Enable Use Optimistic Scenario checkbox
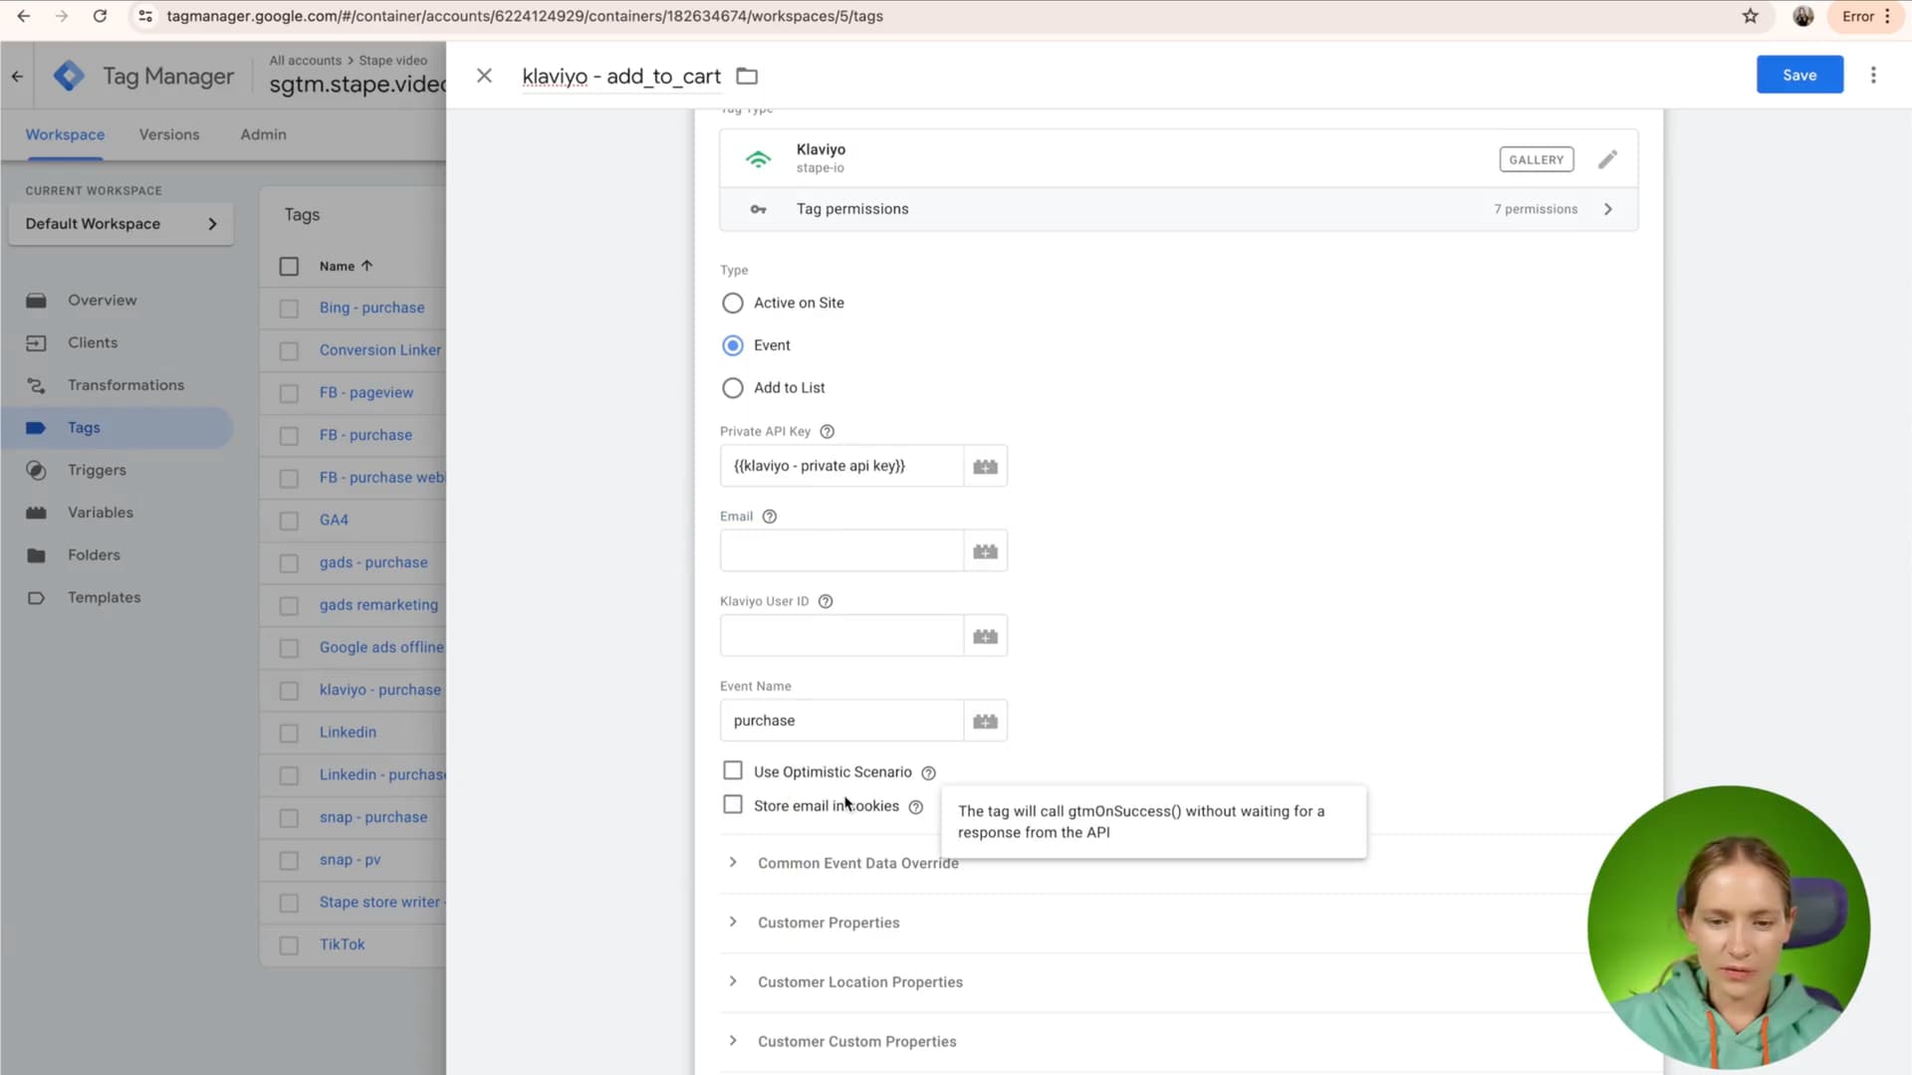Image resolution: width=1912 pixels, height=1075 pixels. [733, 771]
